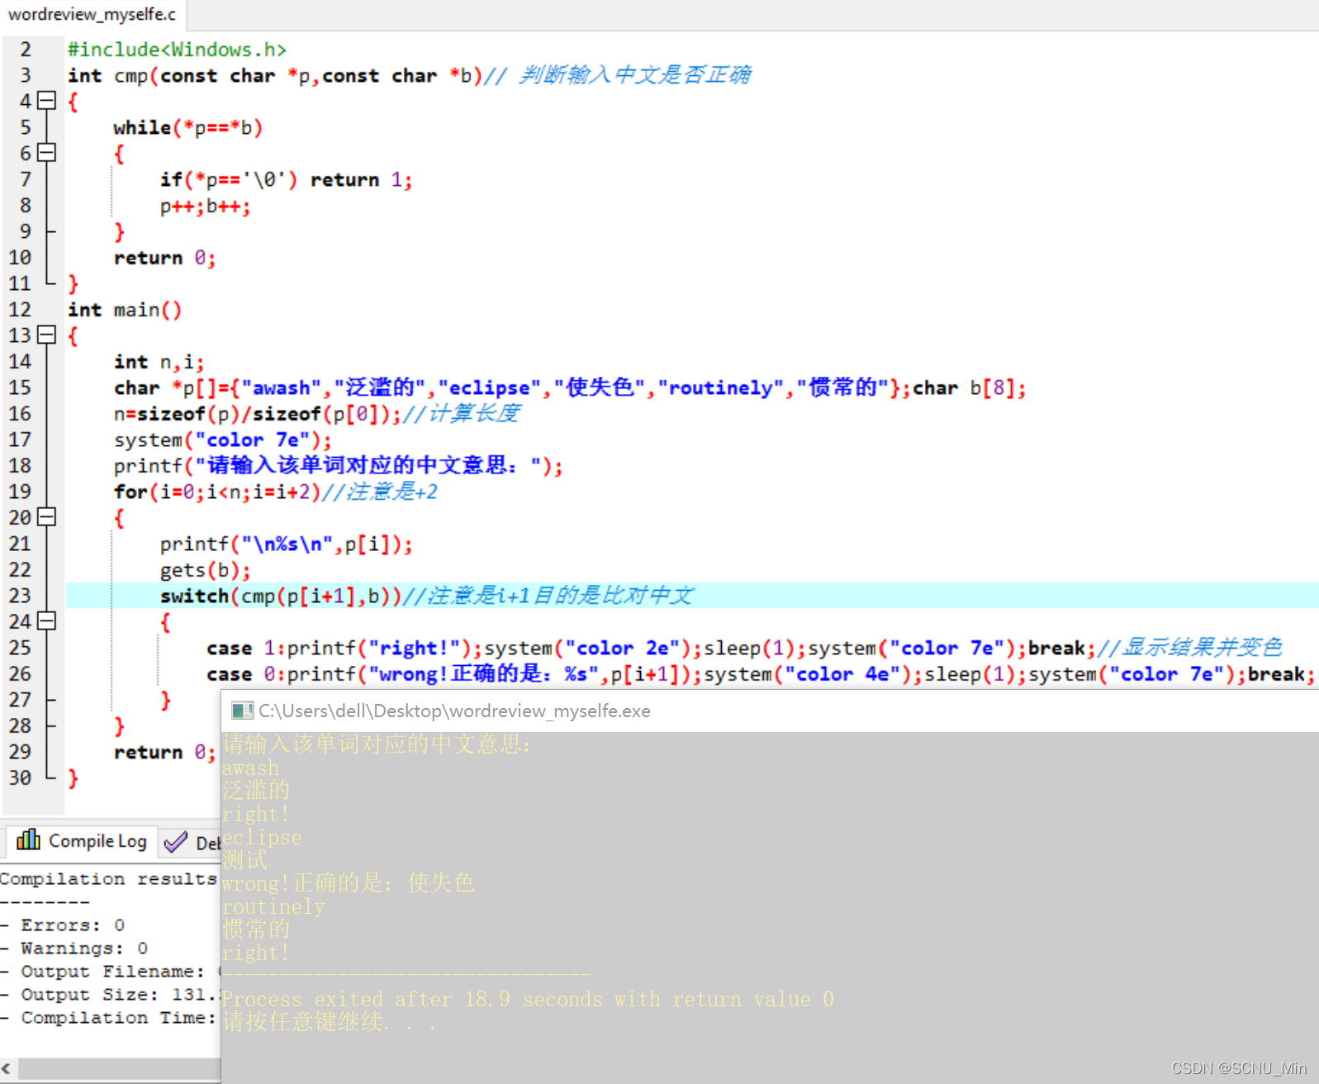The height and width of the screenshot is (1084, 1319).
Task: Collapse the cmp function fold at line 4
Action: [47, 101]
